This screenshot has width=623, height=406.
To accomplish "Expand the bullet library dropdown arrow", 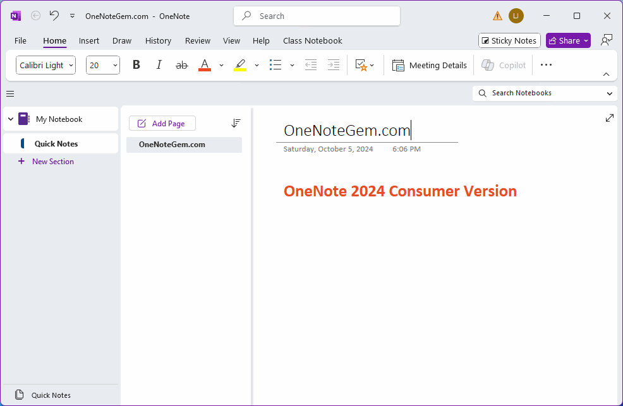I will (292, 65).
